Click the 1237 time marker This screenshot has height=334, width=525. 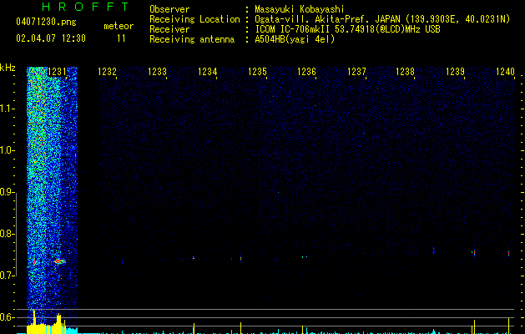[x=356, y=71]
